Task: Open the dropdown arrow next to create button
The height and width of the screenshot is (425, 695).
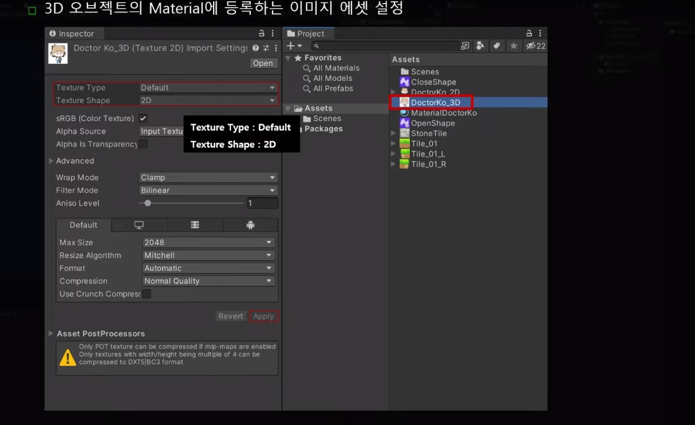Action: tap(300, 46)
